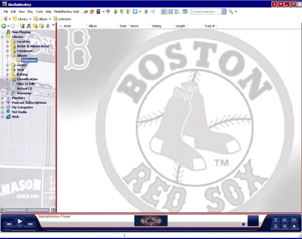Screen dimensions: 302x239
Task: Open the Play menu
Action: (30, 12)
